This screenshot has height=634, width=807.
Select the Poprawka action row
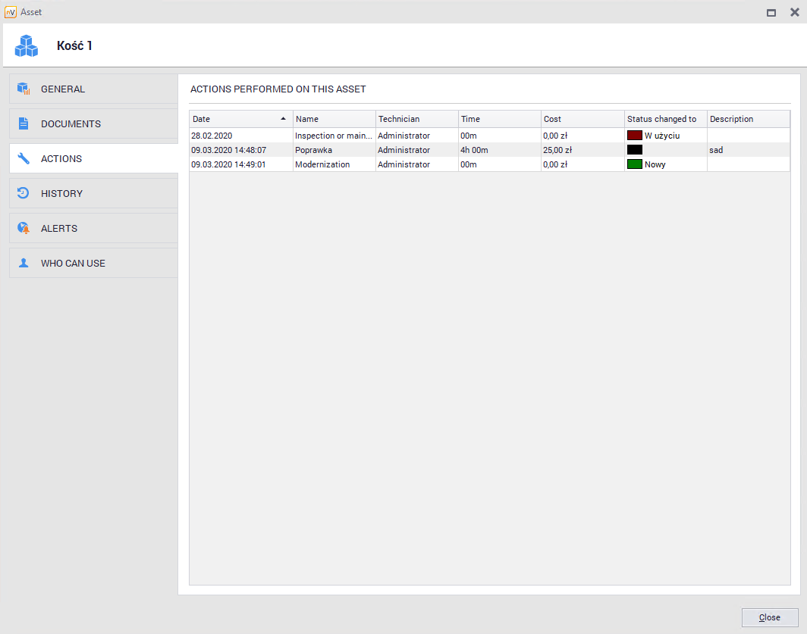(x=334, y=150)
